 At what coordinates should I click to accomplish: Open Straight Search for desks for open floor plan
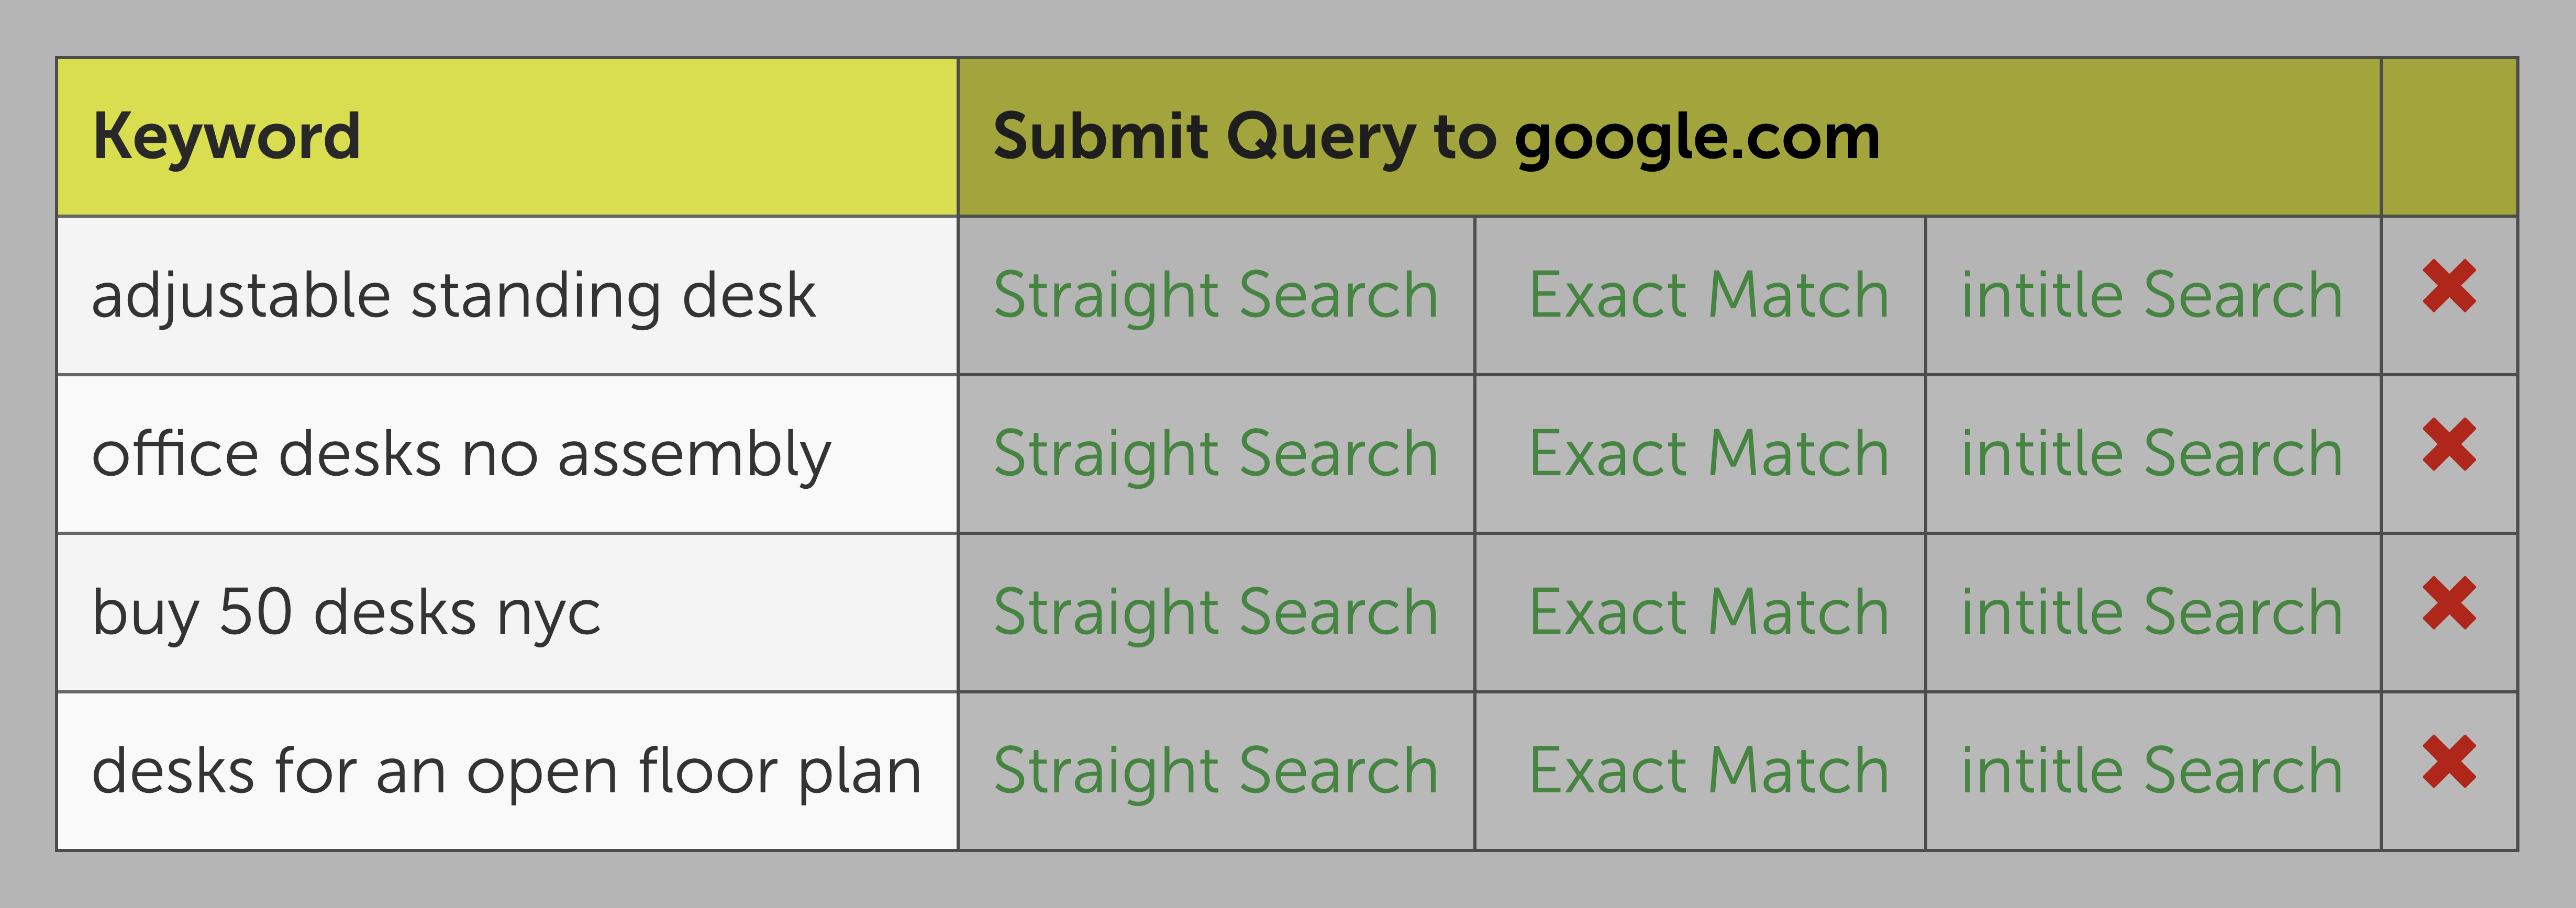pos(1215,772)
